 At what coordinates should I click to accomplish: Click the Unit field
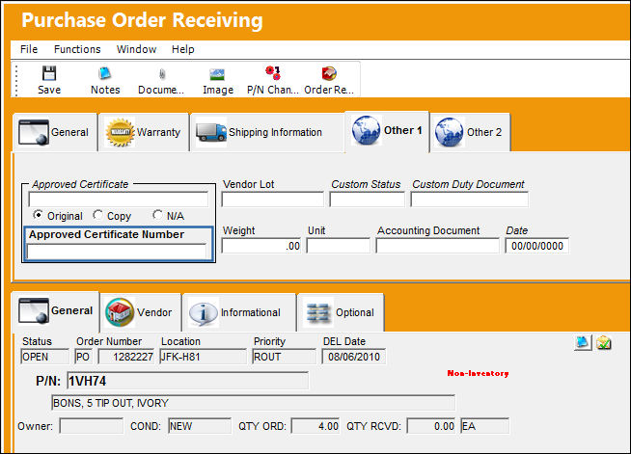[338, 246]
